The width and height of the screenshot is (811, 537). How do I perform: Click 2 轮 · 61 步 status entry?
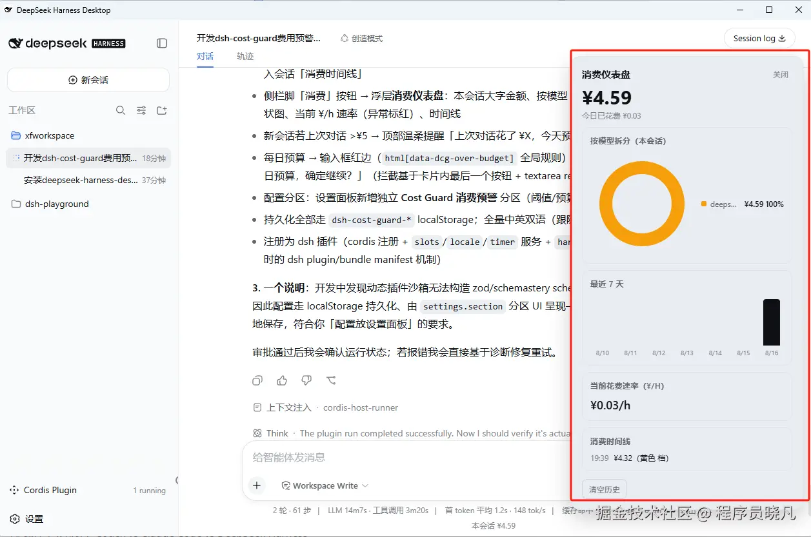click(292, 510)
